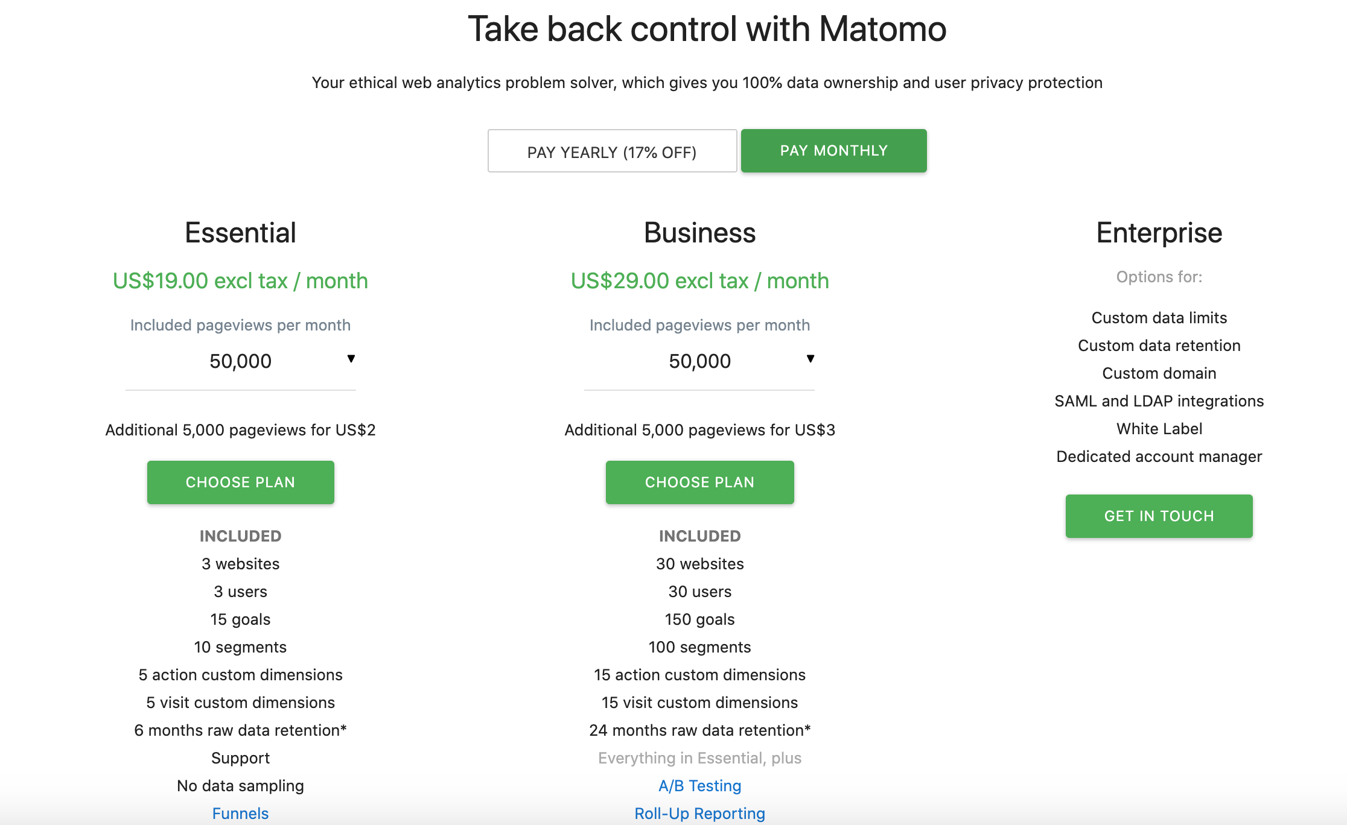Click the "Take back control with Matomo" heading

(x=707, y=29)
